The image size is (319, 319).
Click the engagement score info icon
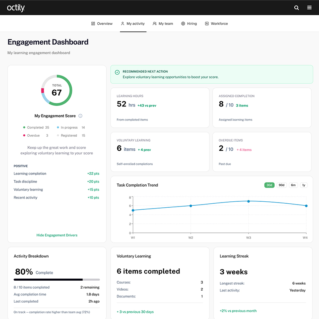[x=80, y=116]
